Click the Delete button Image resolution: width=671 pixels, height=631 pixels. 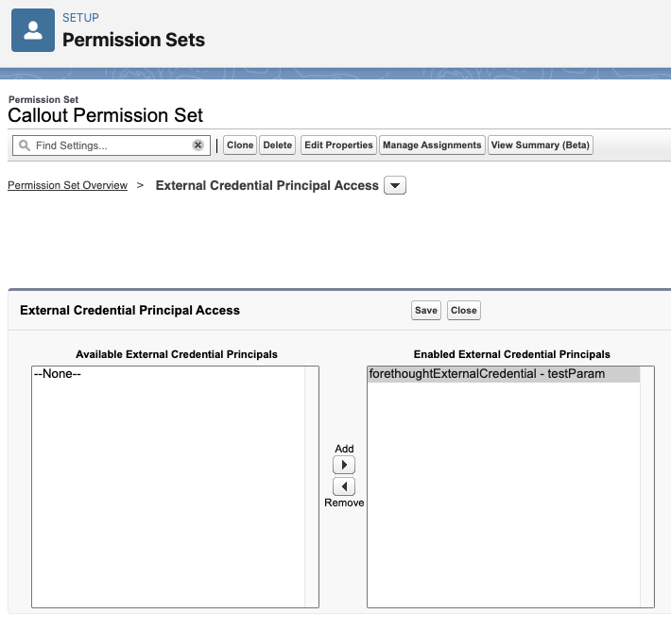click(x=277, y=145)
